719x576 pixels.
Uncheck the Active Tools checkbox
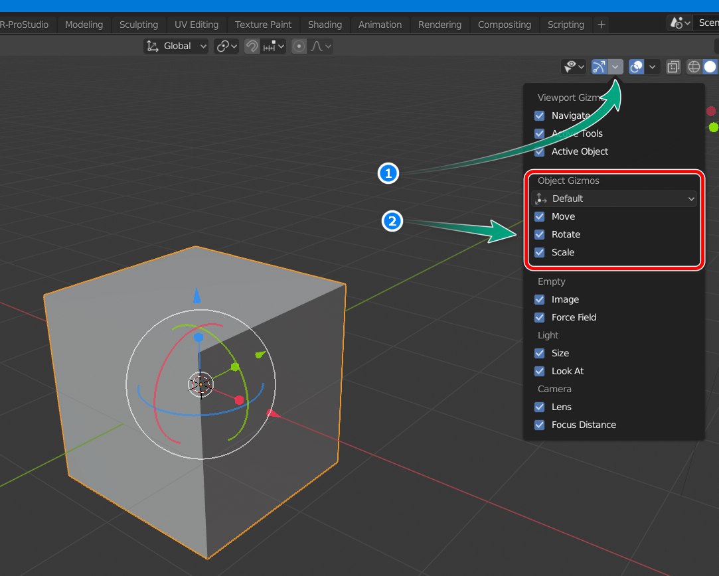(539, 133)
